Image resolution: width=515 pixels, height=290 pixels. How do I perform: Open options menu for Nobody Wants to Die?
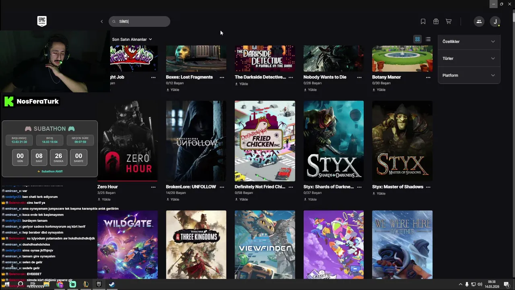point(359,77)
